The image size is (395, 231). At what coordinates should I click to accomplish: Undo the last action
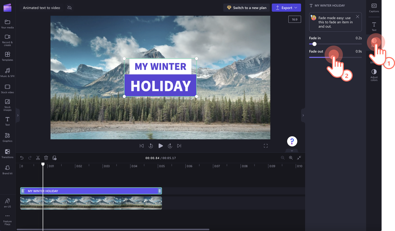click(22, 158)
